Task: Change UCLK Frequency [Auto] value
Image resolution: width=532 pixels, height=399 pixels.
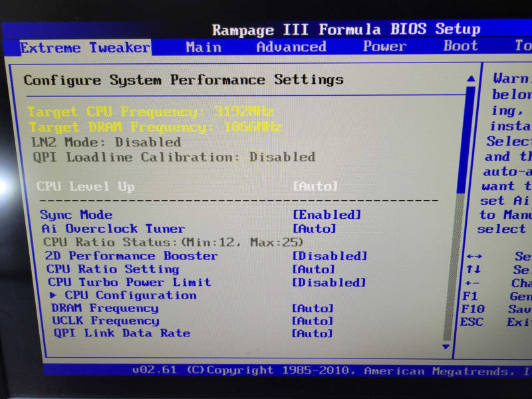Action: [313, 321]
